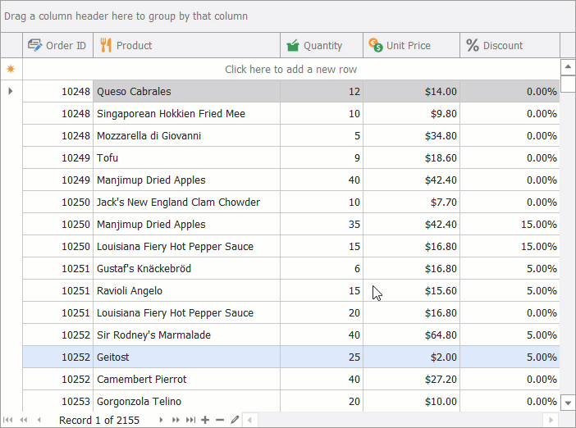Select the $64.80 unit price cell

(411, 335)
